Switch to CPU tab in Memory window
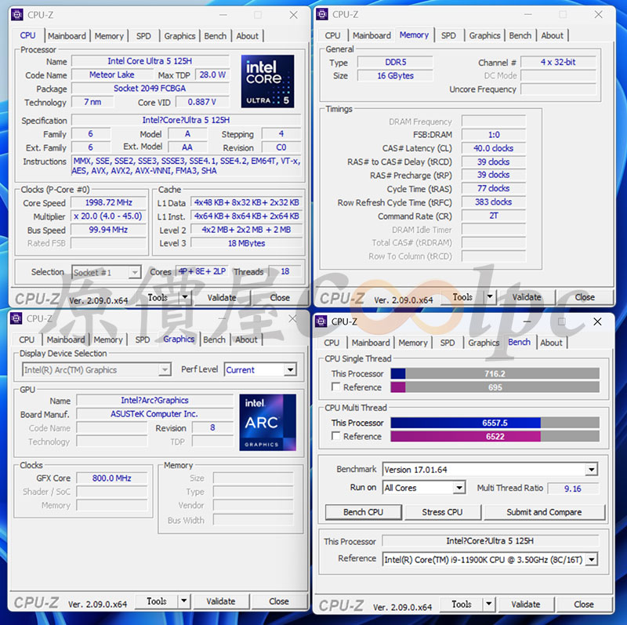This screenshot has height=625, width=627. pos(332,35)
